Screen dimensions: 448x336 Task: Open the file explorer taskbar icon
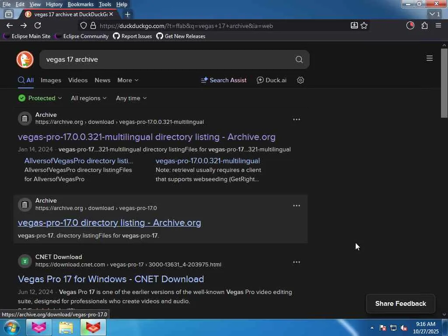(x=66, y=327)
